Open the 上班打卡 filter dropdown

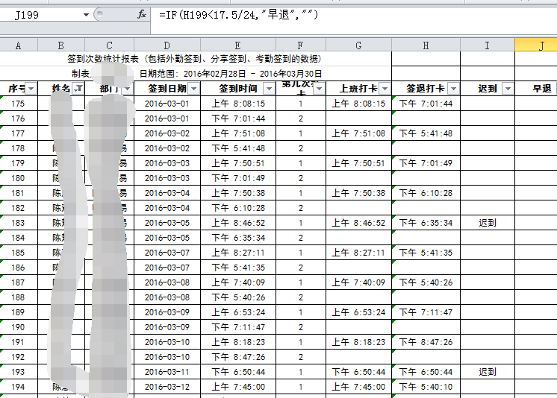(x=385, y=89)
